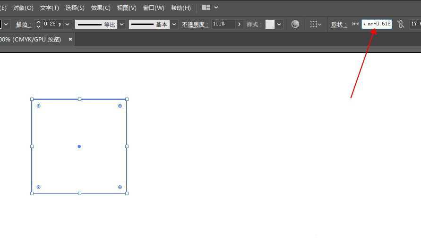Click the rectangle's center point
Screen dimensions: 421x238
pos(79,147)
